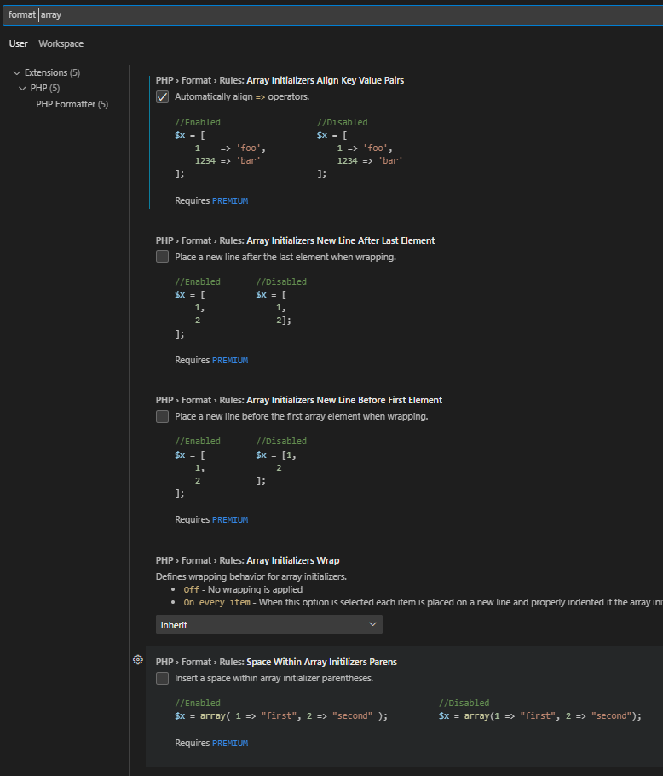Switch to the User settings tab
Image resolution: width=663 pixels, height=776 pixels.
pyautogui.click(x=18, y=43)
